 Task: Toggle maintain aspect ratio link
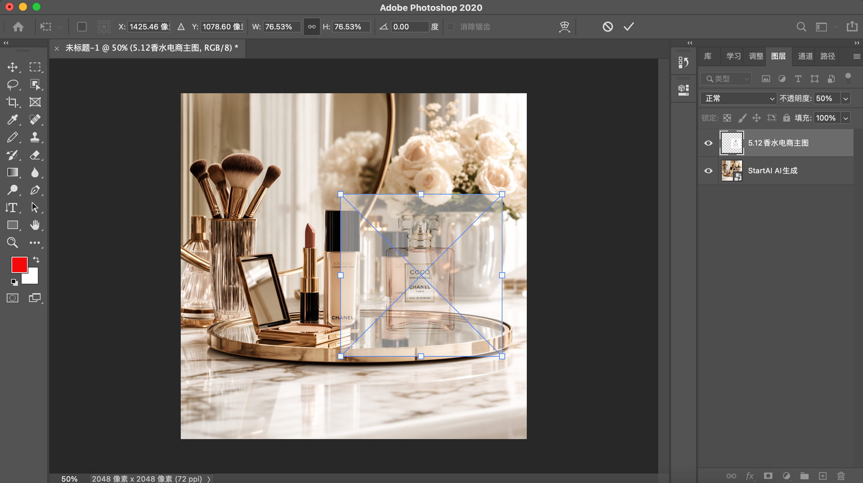[x=312, y=27]
